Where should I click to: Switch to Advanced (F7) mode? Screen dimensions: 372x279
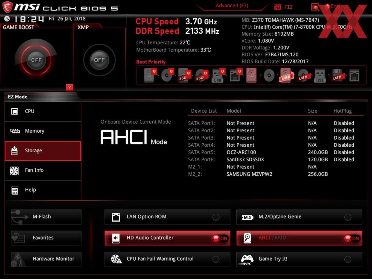[x=232, y=6]
